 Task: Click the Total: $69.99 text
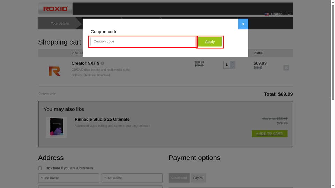coord(278,94)
